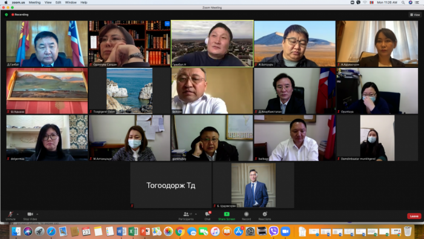Stop Video camera toggle

(x=30, y=216)
